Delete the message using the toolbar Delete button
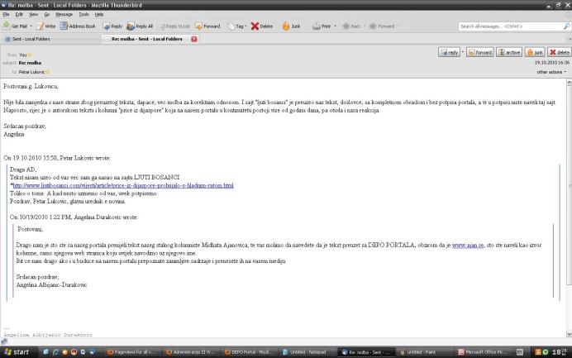 coord(263,26)
